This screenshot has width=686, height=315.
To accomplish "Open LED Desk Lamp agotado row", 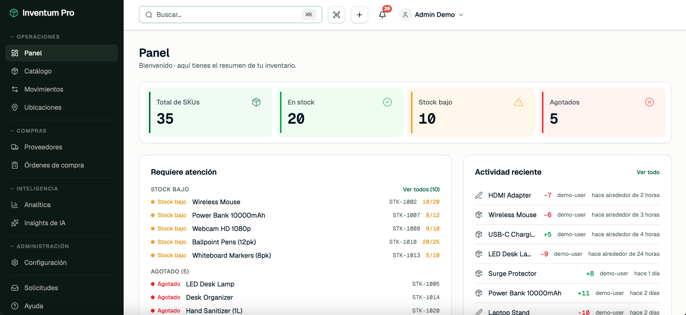I will click(x=295, y=284).
